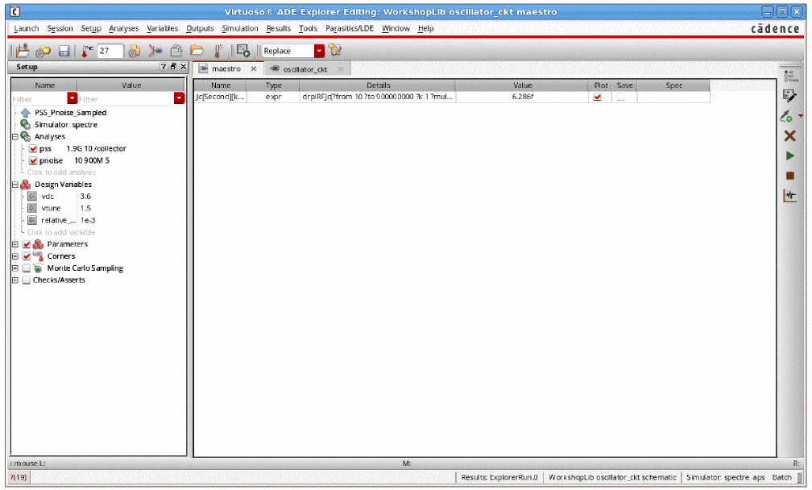The height and width of the screenshot is (490, 812).
Task: Enable the Checks/Asserts checkbox
Action: [27, 280]
